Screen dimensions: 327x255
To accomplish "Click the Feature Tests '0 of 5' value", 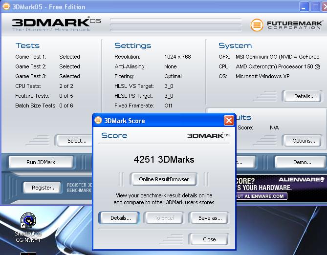I will 66,96.
